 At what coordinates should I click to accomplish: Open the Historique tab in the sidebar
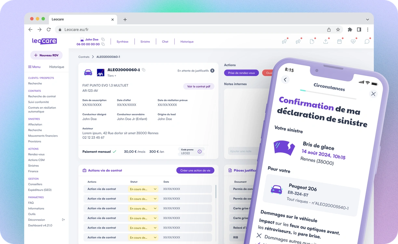coord(57,67)
